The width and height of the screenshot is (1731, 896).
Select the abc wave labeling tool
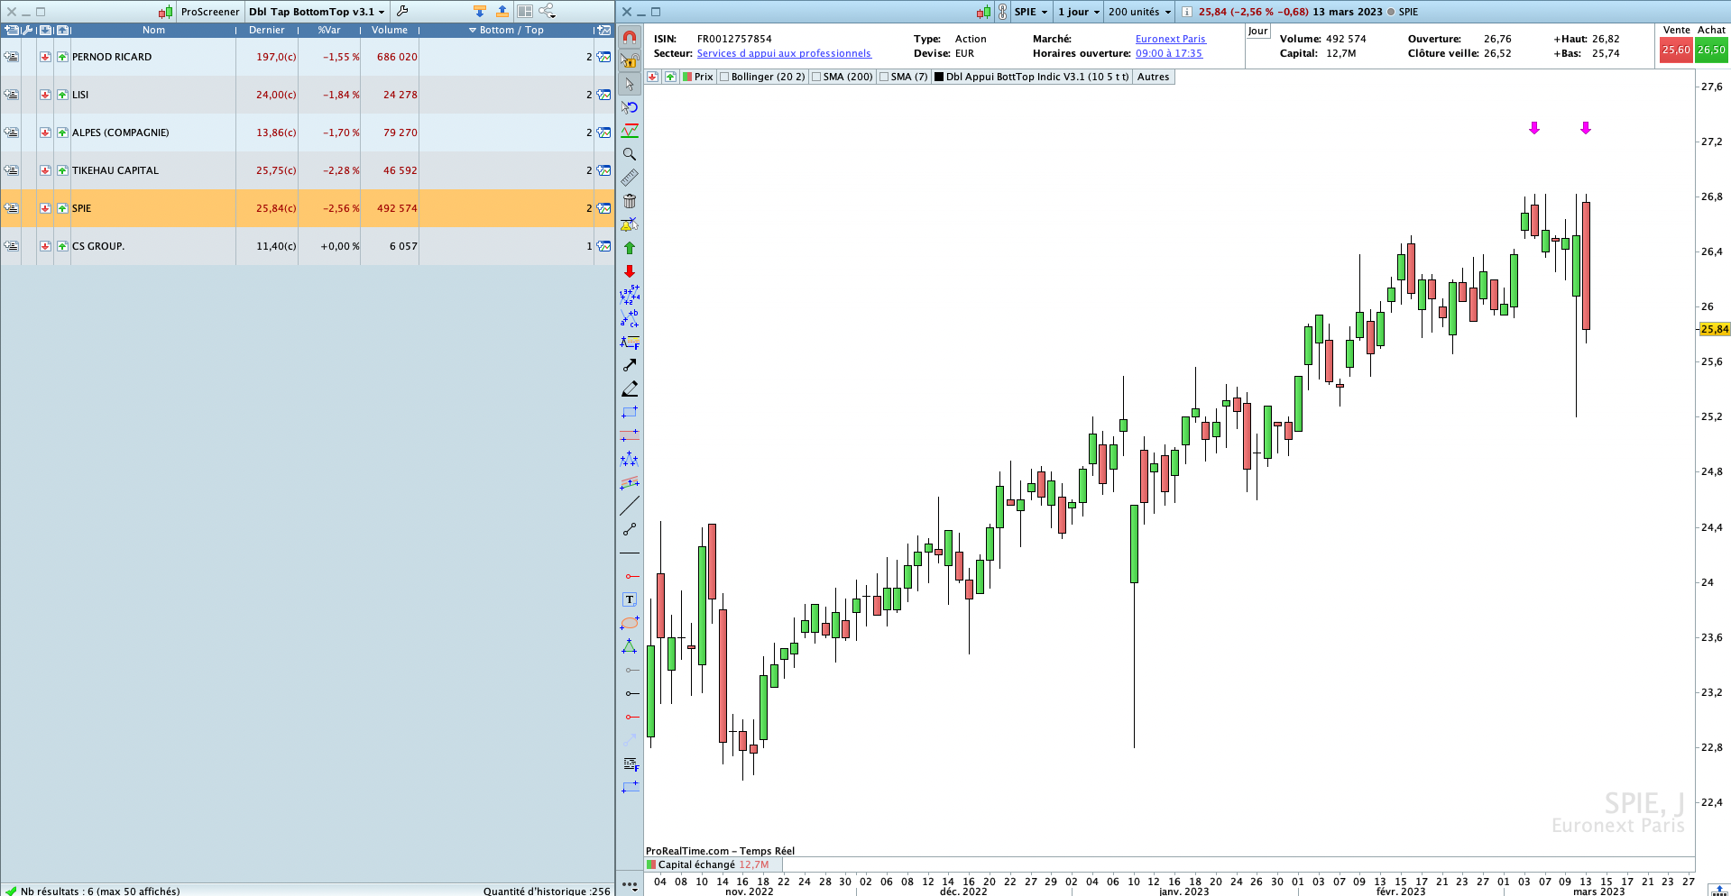pos(630,318)
